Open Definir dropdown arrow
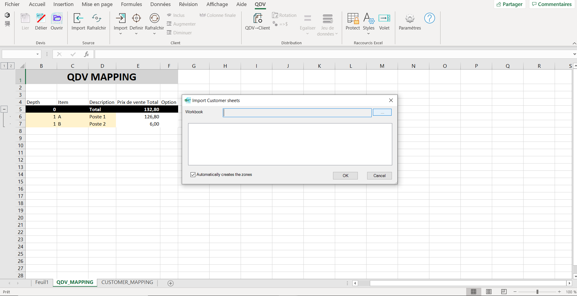Viewport: 577px width, 296px height. [x=136, y=34]
